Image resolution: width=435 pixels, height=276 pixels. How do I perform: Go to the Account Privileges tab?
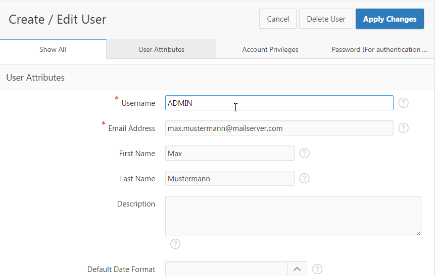pyautogui.click(x=270, y=49)
